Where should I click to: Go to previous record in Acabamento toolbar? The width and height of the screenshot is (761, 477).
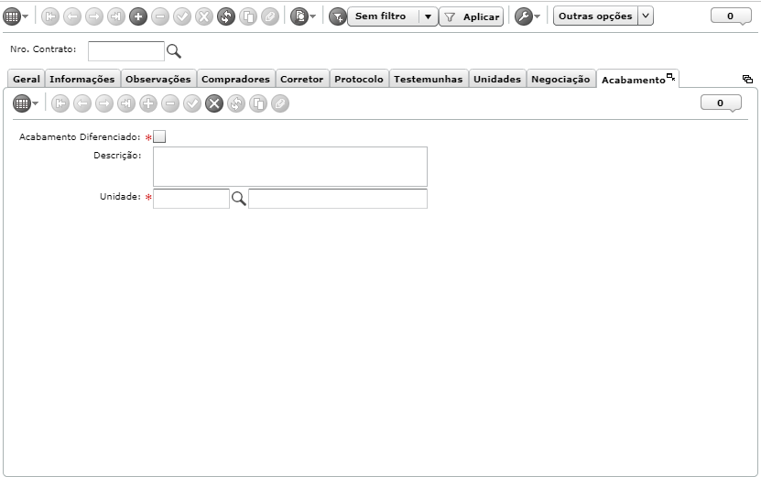pos(82,103)
